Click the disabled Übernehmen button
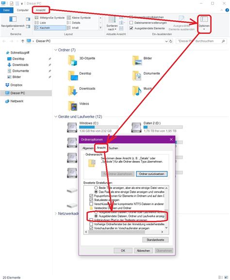230x280 pixels. tap(164, 251)
